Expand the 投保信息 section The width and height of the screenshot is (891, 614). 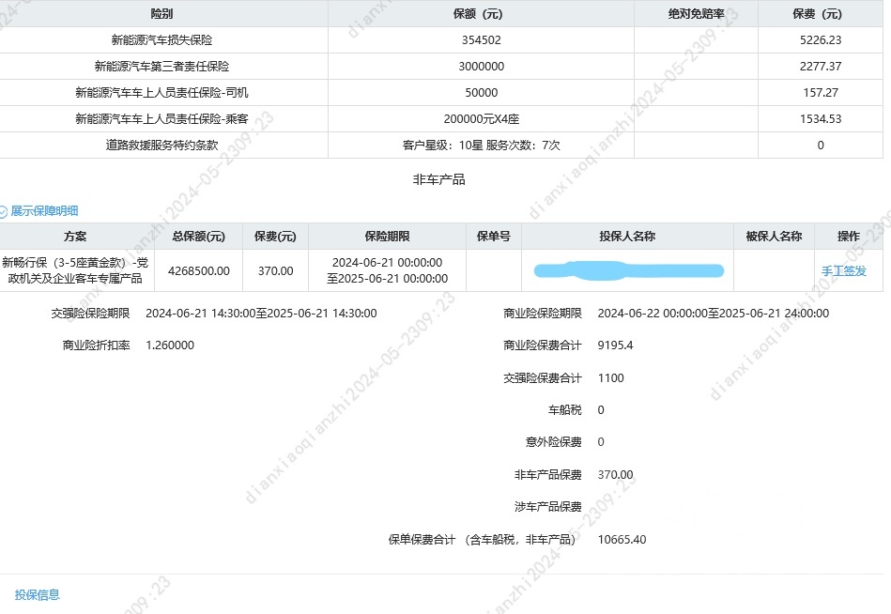coord(36,594)
